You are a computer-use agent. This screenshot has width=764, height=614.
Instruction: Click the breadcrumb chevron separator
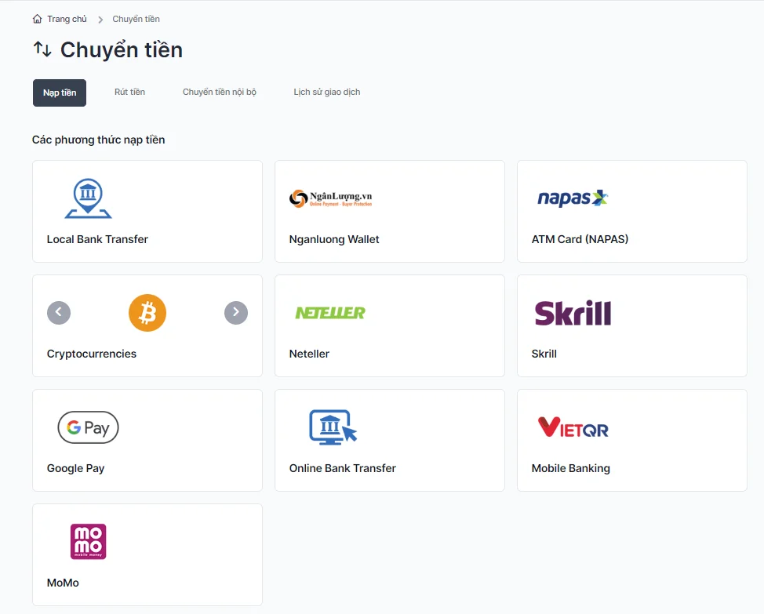click(x=100, y=20)
